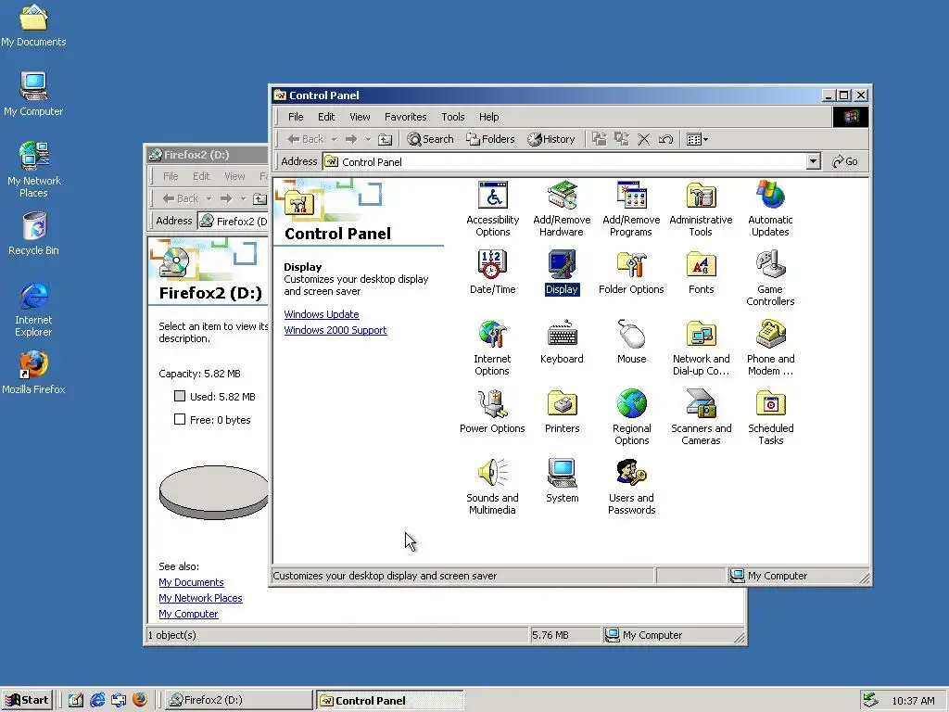Select the Internet Explorer desktop icon

coord(34,309)
